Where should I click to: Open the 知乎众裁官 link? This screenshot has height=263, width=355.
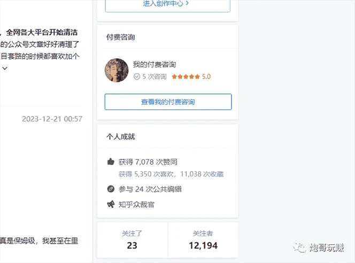[x=136, y=204]
